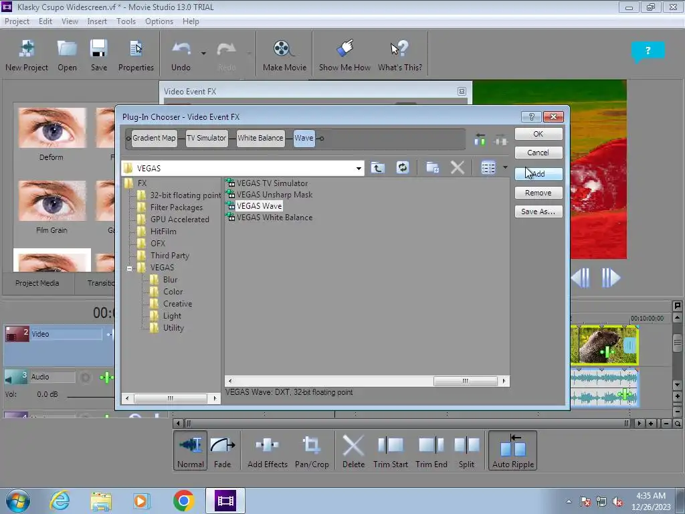Select the Filter Packages folder
The width and height of the screenshot is (685, 514).
tap(177, 207)
